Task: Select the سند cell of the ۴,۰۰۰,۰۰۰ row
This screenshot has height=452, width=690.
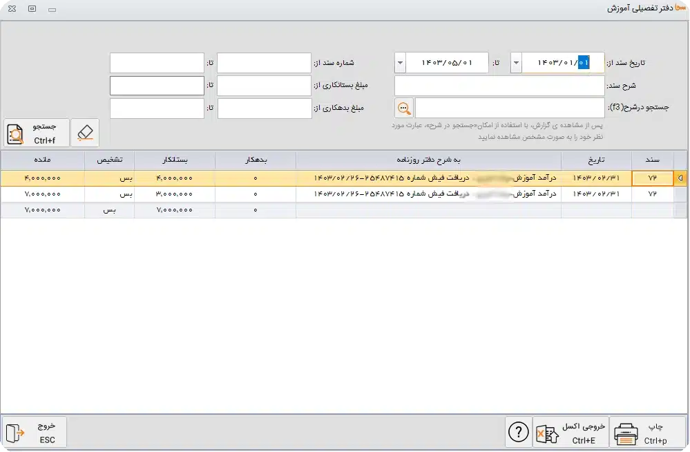Action: tap(652, 178)
